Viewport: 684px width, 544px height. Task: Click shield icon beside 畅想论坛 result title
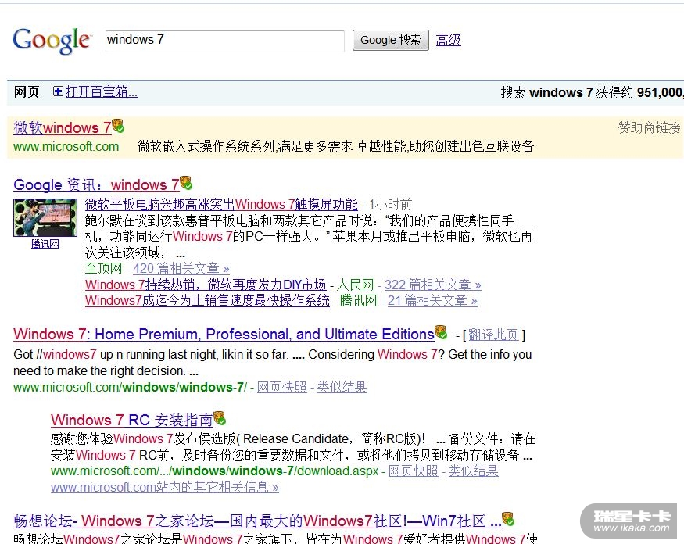(508, 519)
